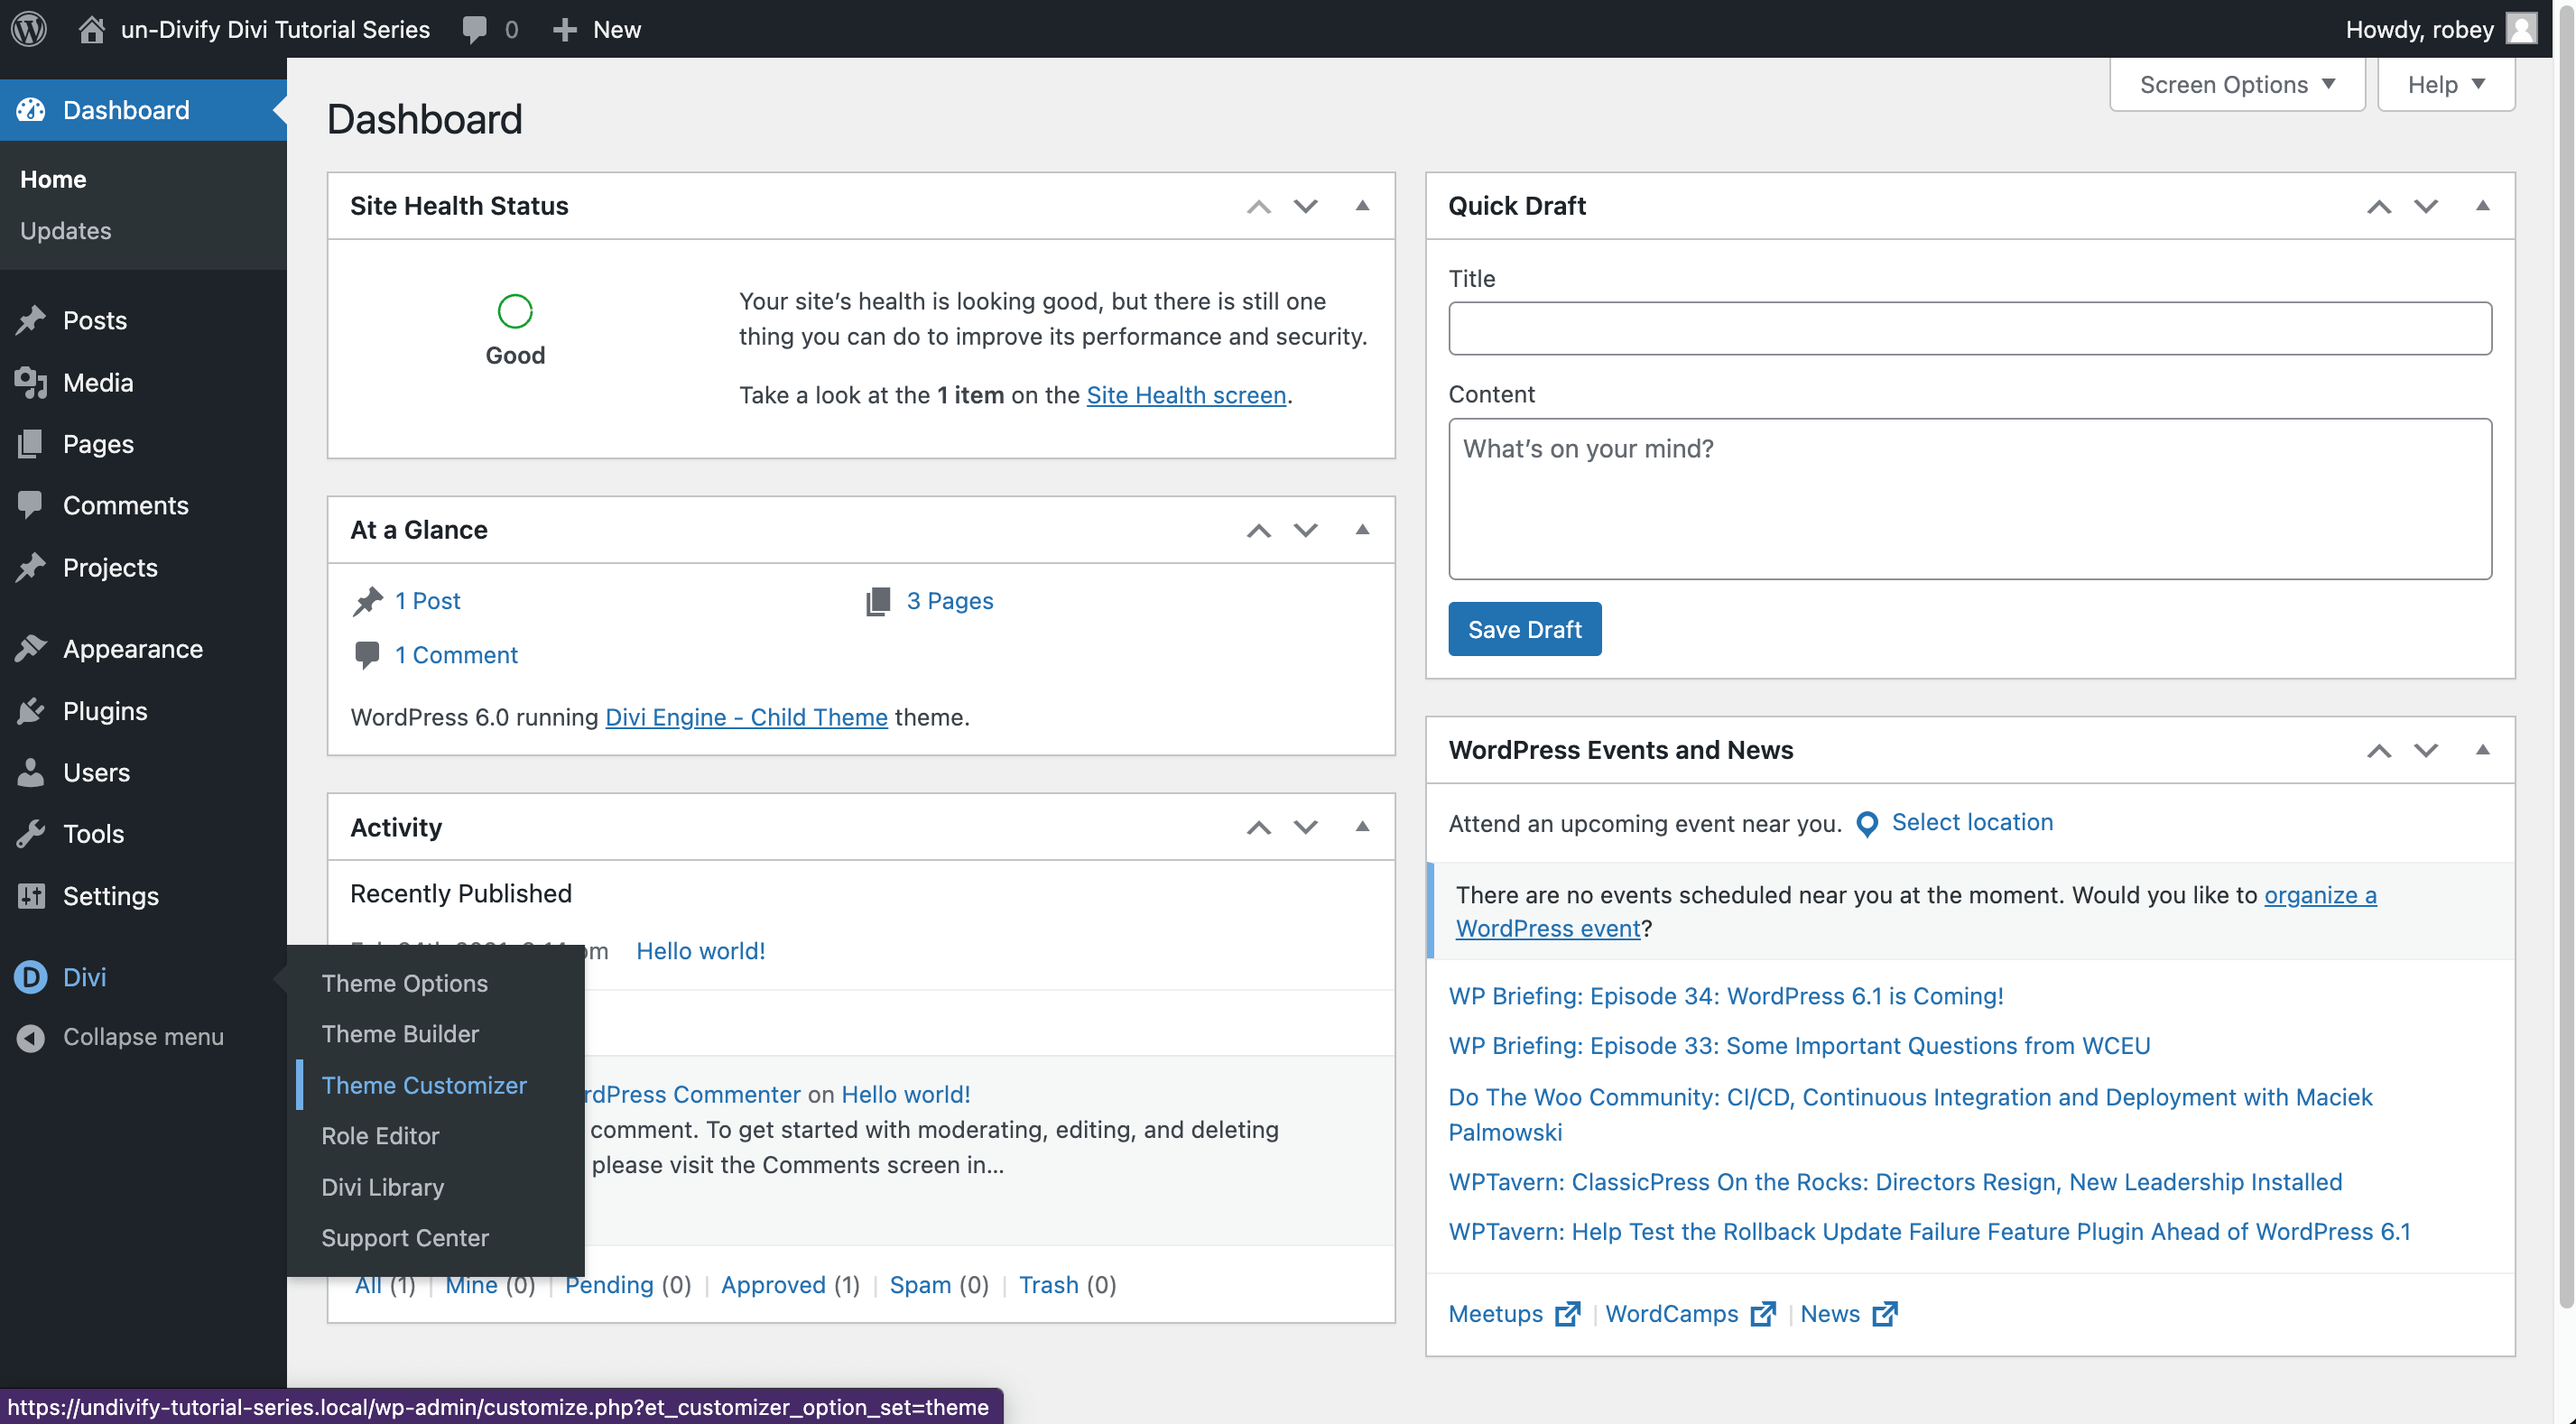Click the Posts pushpin icon
The height and width of the screenshot is (1424, 2576).
[31, 320]
